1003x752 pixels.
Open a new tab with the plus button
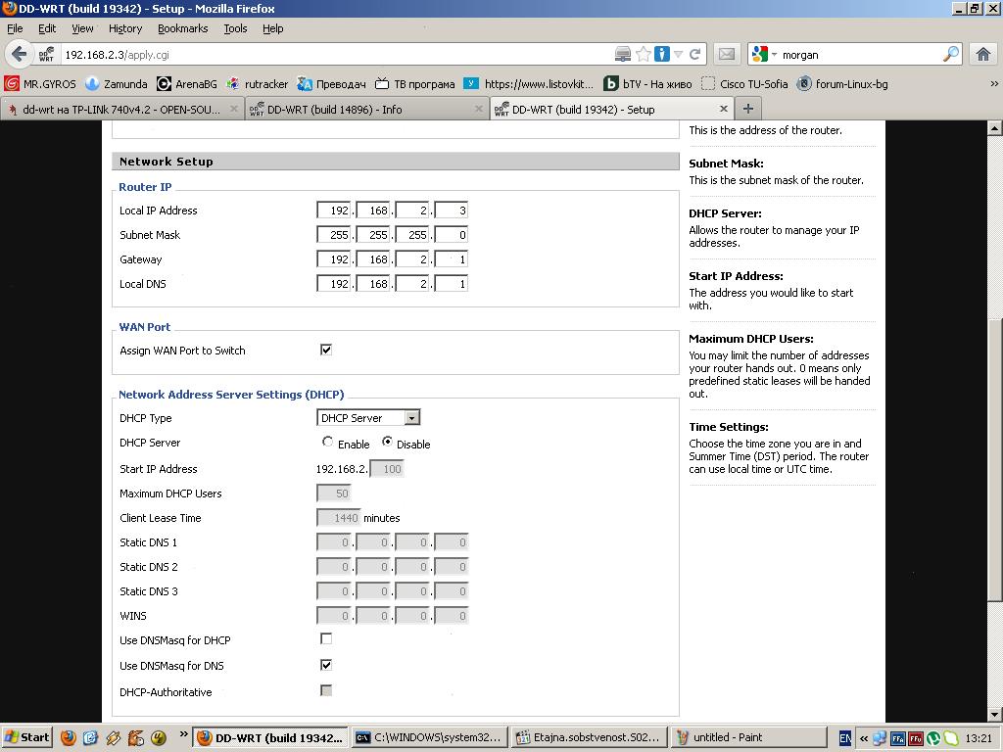pyautogui.click(x=747, y=109)
